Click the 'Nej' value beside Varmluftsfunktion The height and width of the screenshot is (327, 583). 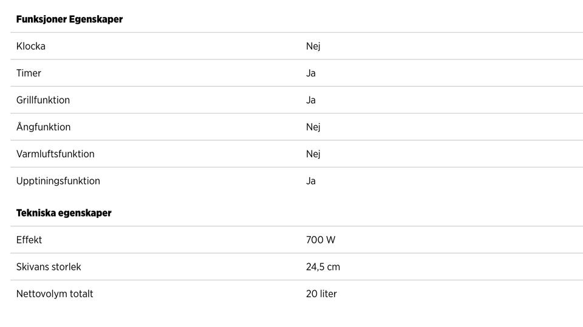[x=313, y=154]
